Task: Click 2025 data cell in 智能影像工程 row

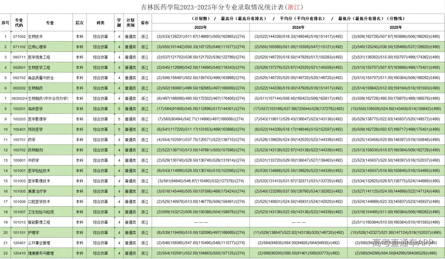Action: coord(396,222)
